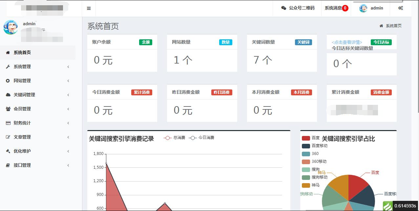The width and height of the screenshot is (419, 211).
Task: Select the 财务统计 statistics icon
Action: (x=9, y=123)
